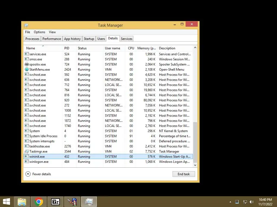Click Task Manager title bar icon
Viewport: 277px width, 207px height.
click(26, 25)
